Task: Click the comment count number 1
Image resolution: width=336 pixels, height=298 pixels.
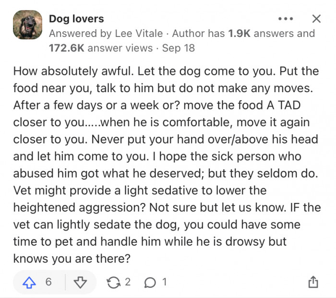Action: [x=164, y=282]
